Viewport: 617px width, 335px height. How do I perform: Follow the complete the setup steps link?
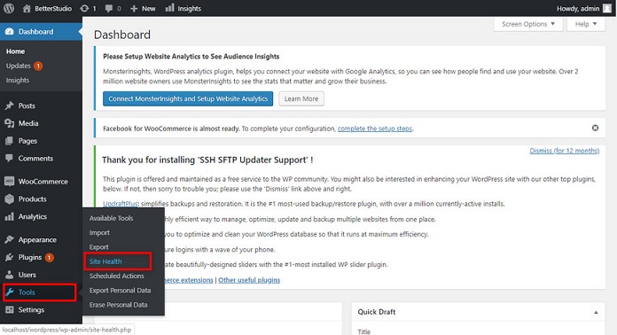coord(375,129)
